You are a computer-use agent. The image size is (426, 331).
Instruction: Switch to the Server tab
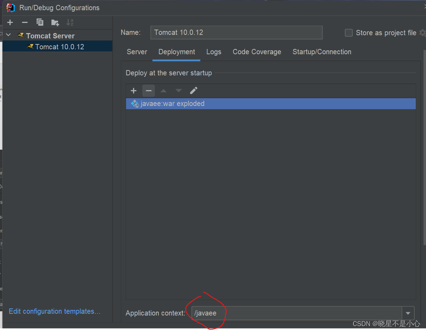[137, 52]
